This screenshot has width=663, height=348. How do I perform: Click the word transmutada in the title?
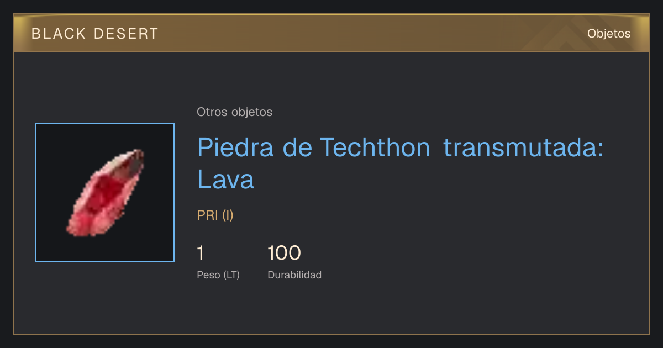pyautogui.click(x=523, y=147)
